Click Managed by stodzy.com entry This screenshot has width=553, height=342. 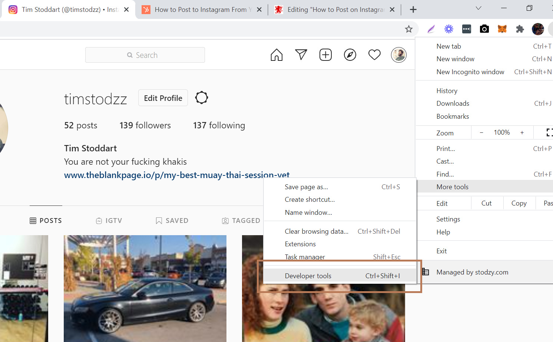click(484, 272)
